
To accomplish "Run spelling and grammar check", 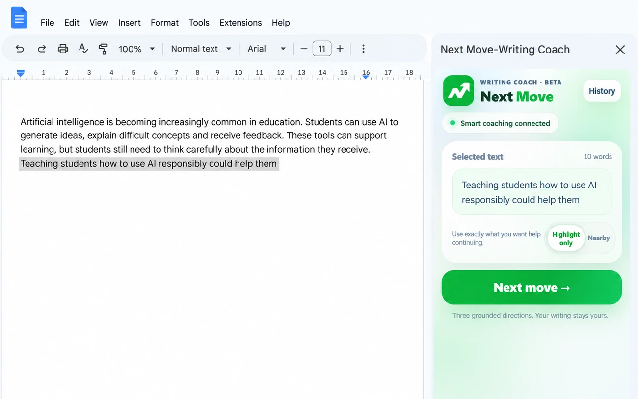I will pos(83,49).
